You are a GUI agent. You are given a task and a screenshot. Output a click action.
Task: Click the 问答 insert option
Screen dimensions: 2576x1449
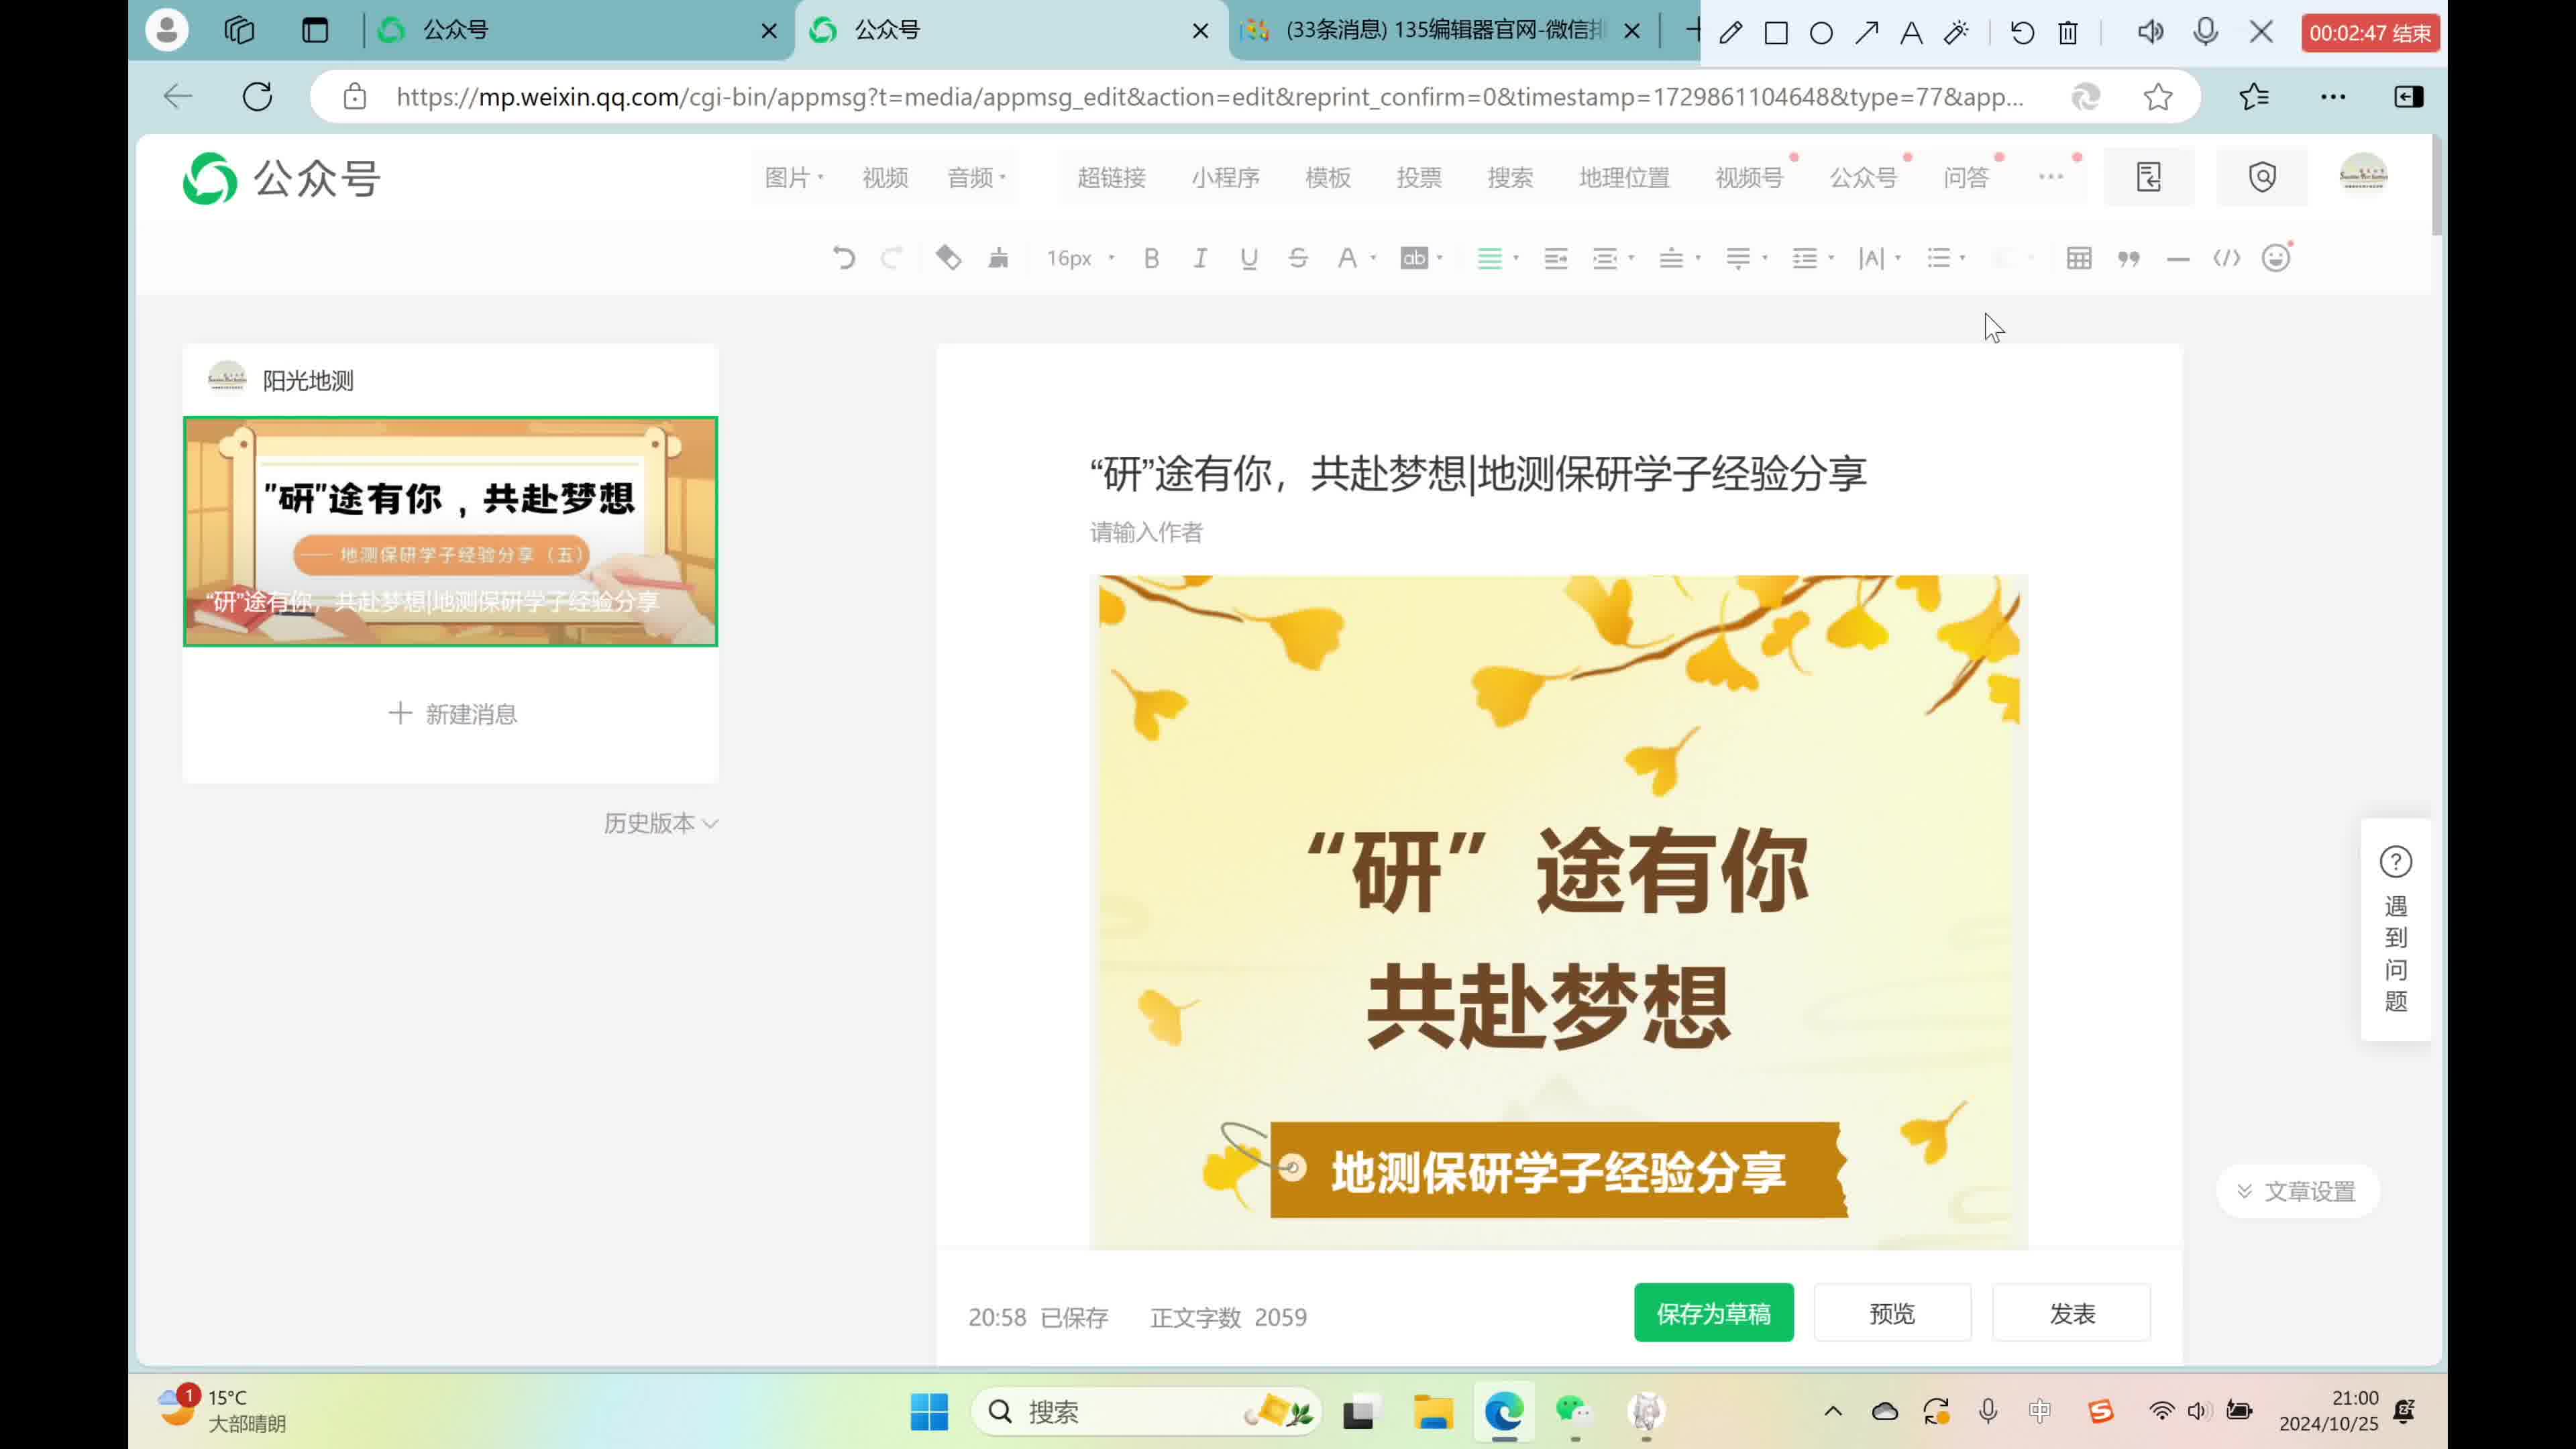(x=1966, y=177)
